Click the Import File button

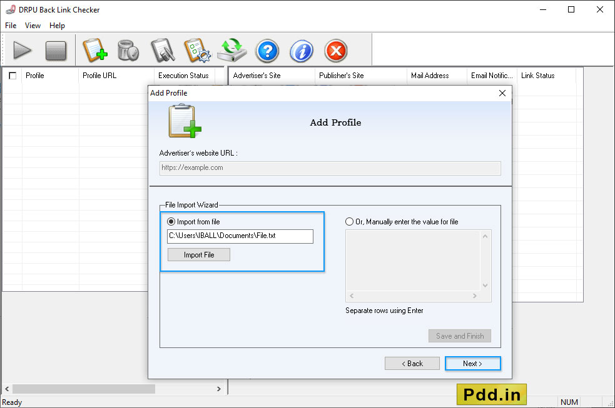tap(199, 255)
